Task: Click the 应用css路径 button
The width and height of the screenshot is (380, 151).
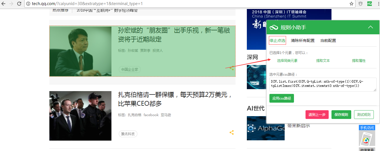Action: 282,98
